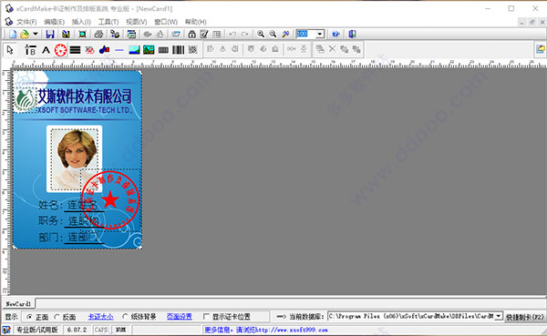Open the 帮助(H) menu
The image size is (547, 336).
[196, 22]
